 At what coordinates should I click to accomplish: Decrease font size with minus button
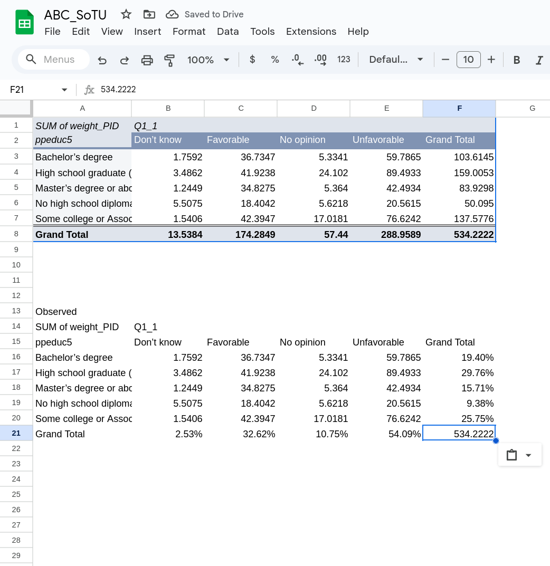point(445,60)
